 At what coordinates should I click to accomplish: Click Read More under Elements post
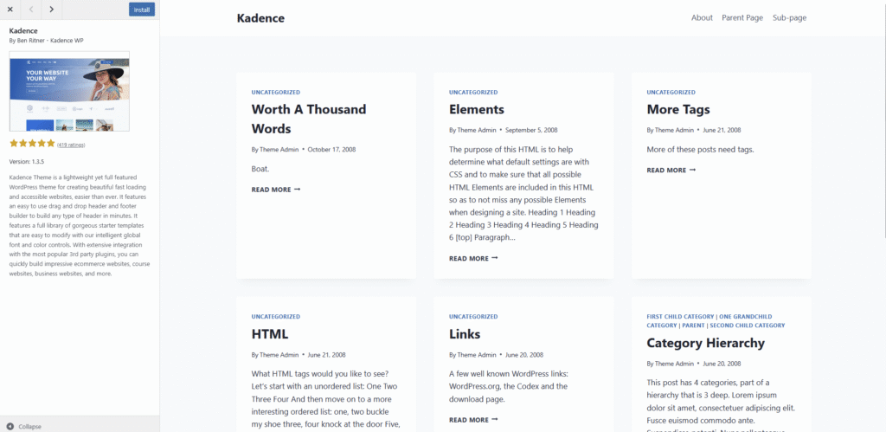click(x=473, y=258)
